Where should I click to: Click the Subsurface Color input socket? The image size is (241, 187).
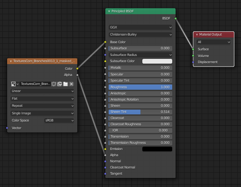[105, 61]
